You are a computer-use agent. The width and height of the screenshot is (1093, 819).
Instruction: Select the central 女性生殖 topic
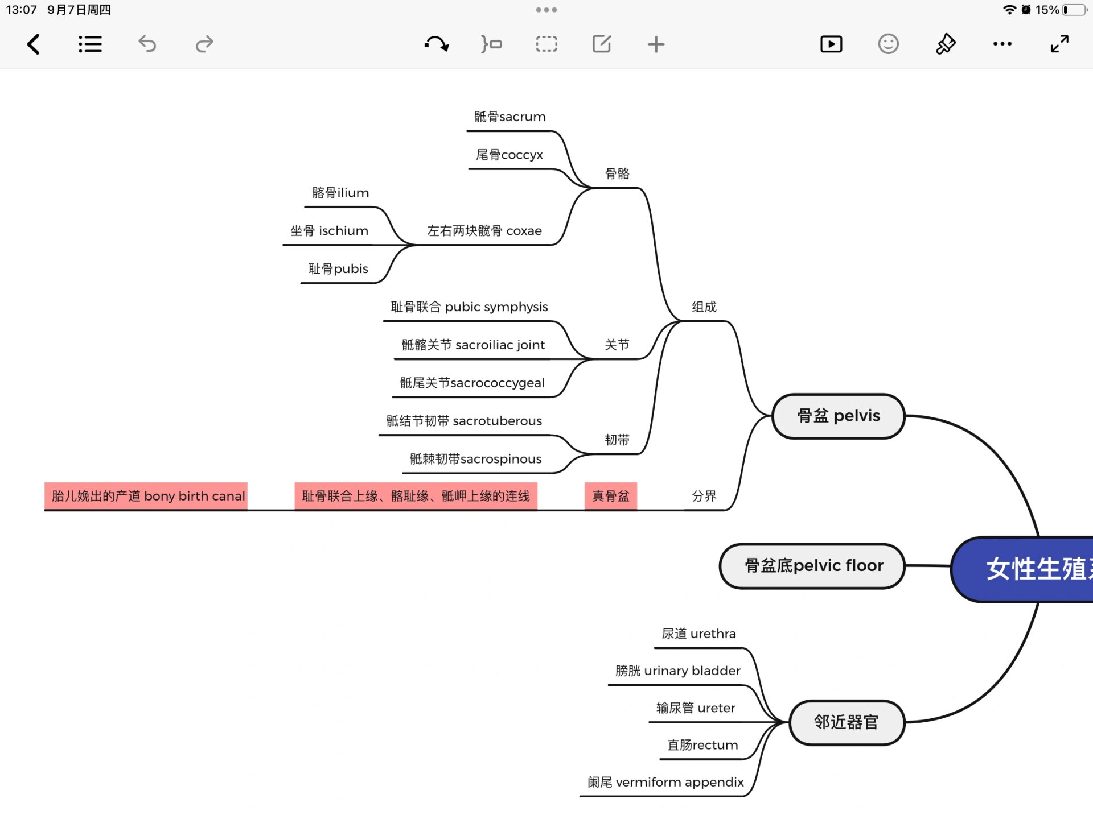click(x=1022, y=569)
